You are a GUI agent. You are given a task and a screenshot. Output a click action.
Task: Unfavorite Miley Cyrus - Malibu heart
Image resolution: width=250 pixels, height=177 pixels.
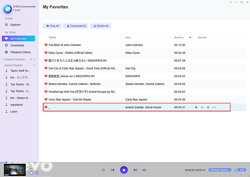tap(46, 53)
